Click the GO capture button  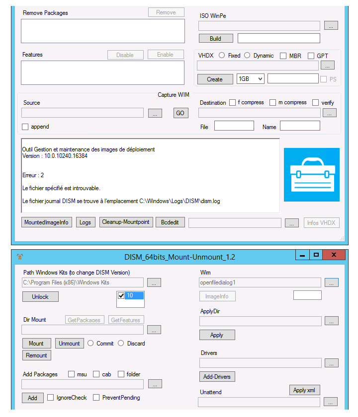180,113
